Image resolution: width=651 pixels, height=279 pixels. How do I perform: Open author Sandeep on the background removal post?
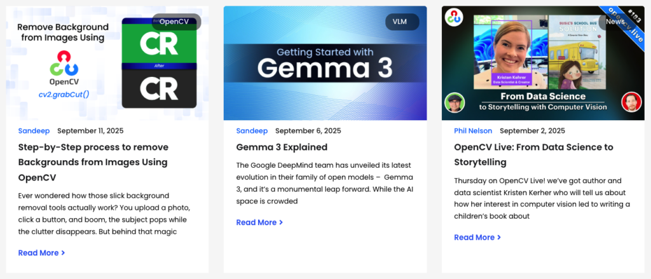[34, 131]
